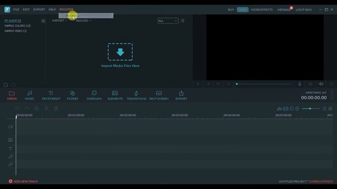This screenshot has height=189, width=337.
Task: Click the delete trash icon
Action: tap(56, 109)
